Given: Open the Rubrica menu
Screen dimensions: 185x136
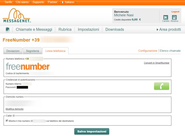Looking at the screenshot, I should point(65,29).
